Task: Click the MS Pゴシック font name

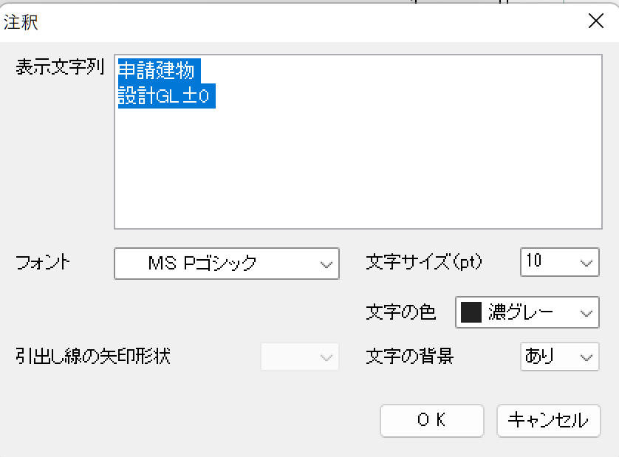Action: click(202, 263)
